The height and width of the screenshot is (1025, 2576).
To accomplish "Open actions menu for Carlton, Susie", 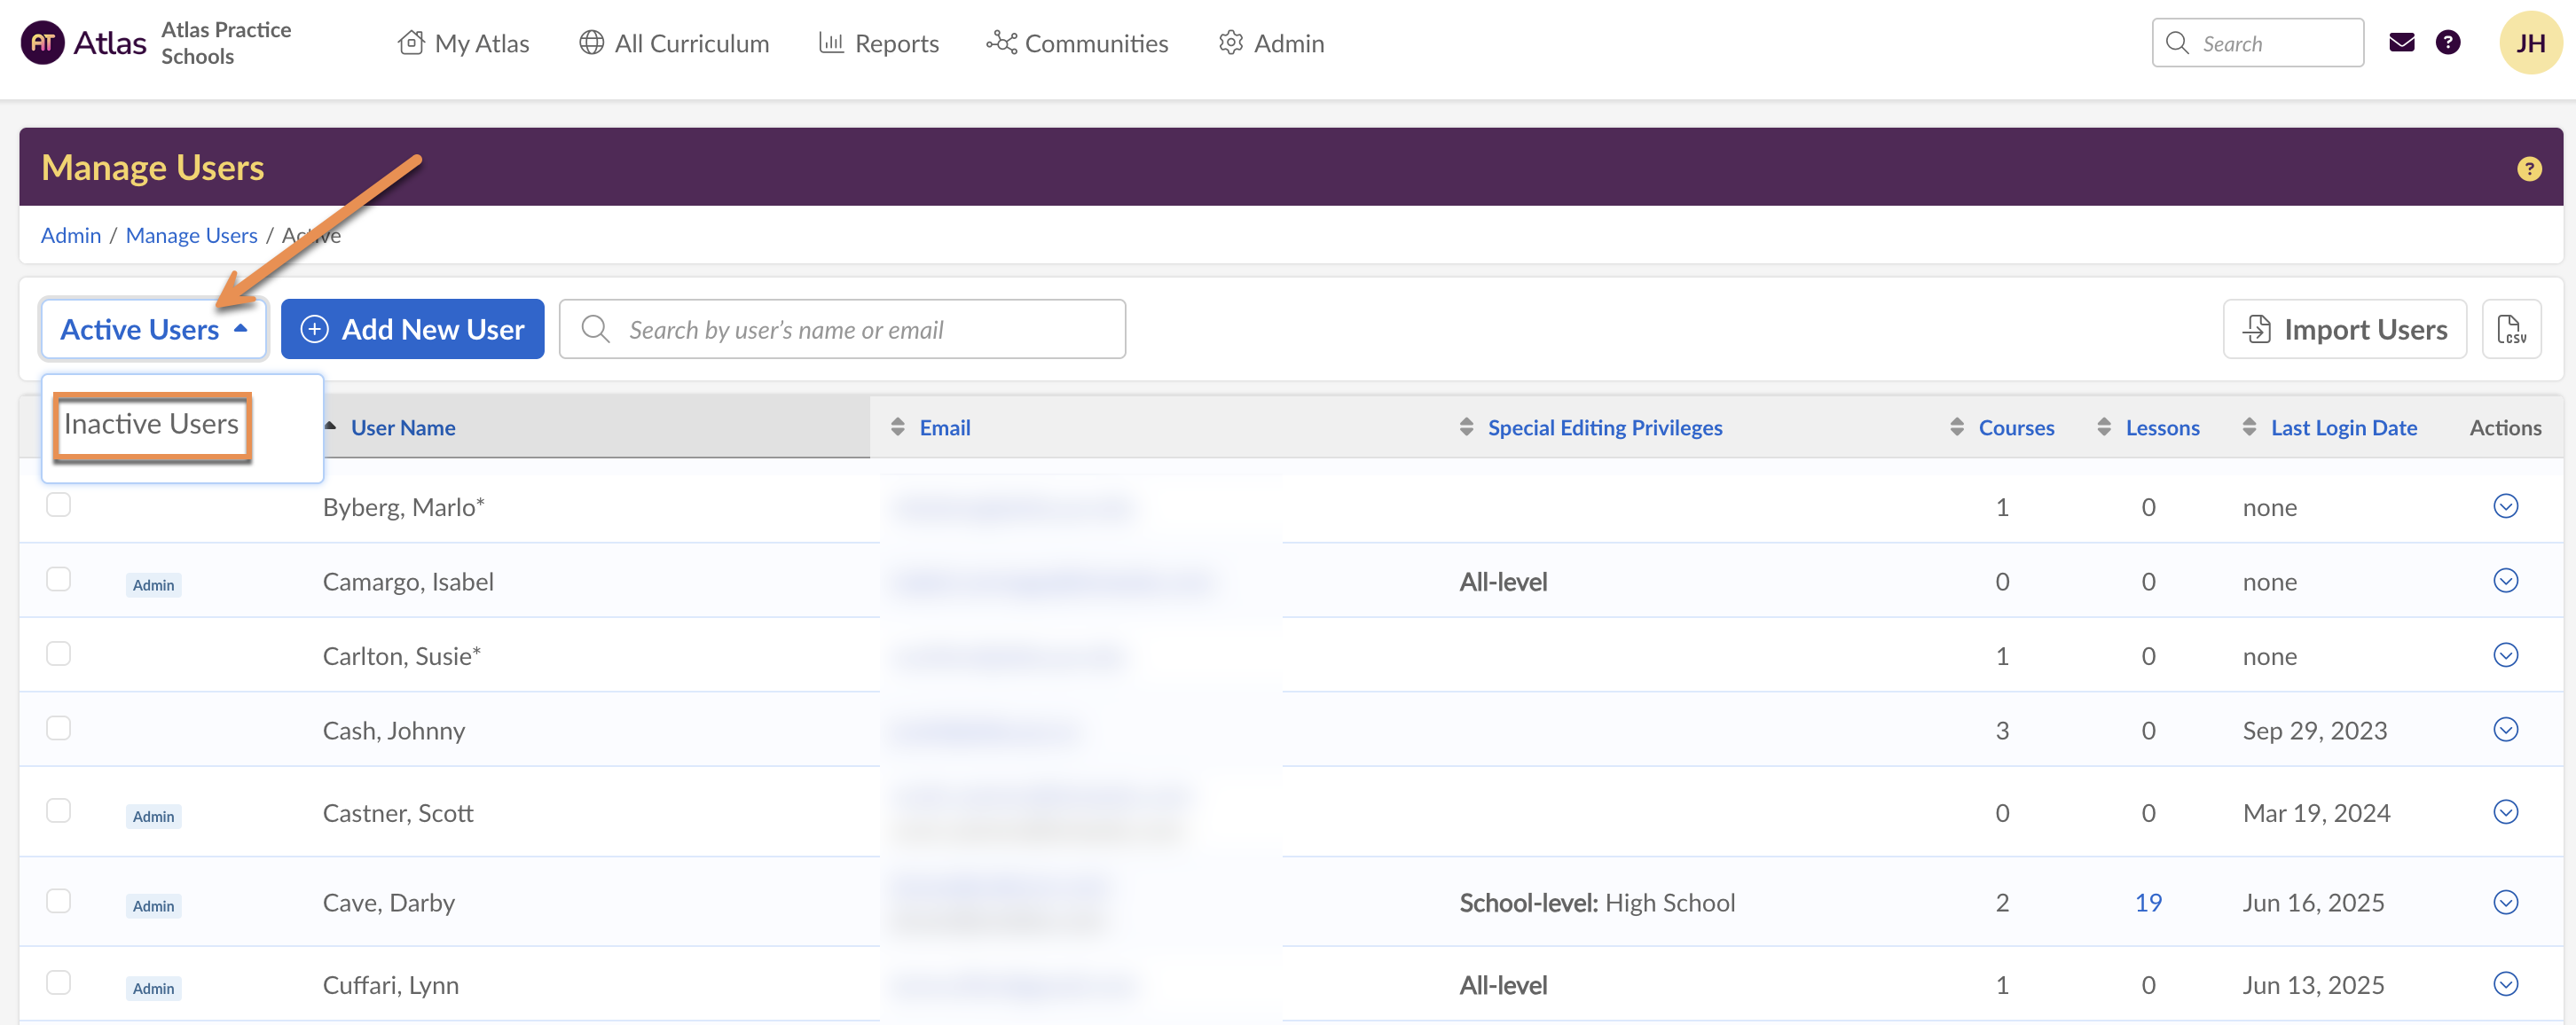I will tap(2505, 655).
